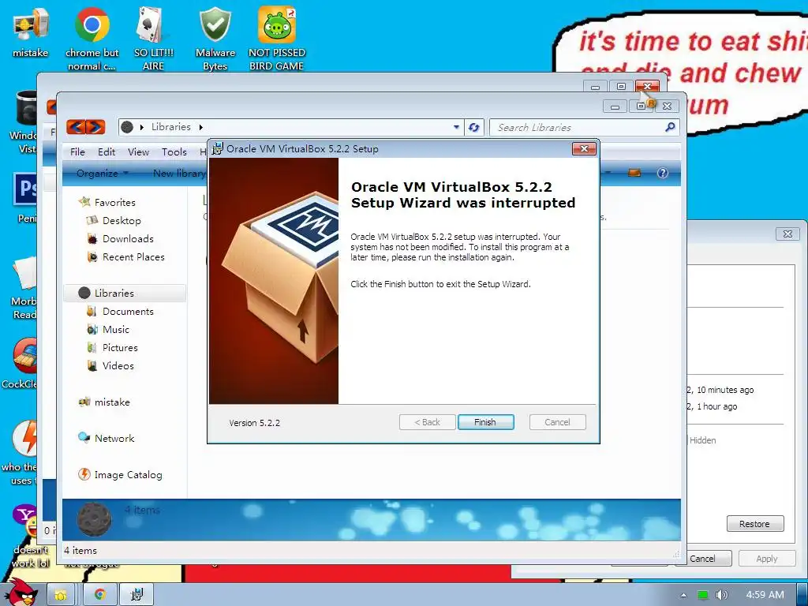Click the Libraries icon in address bar
Viewport: 808px width, 606px height.
coord(127,127)
